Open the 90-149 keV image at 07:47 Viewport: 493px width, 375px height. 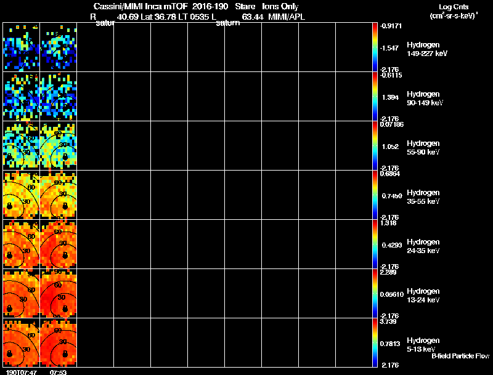22,97
